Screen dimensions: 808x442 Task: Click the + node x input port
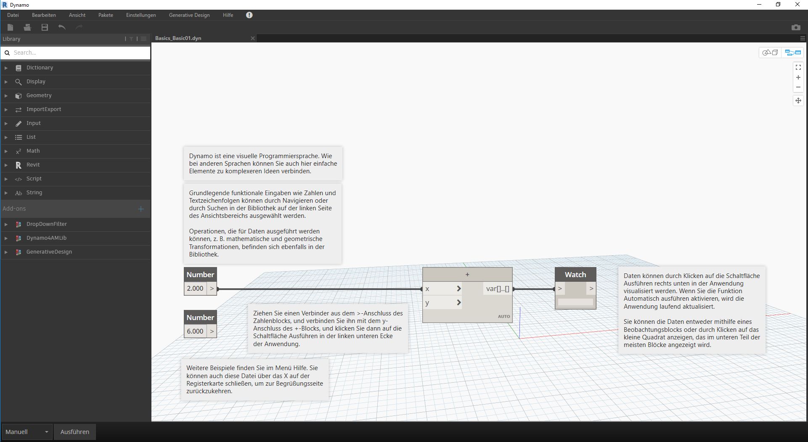tap(442, 288)
